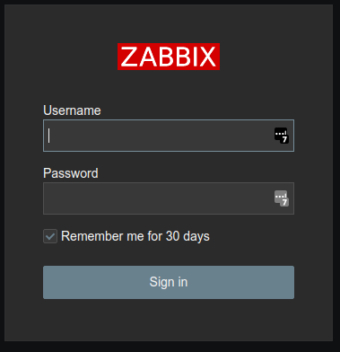Click the password manager icon in Username field

pos(282,136)
